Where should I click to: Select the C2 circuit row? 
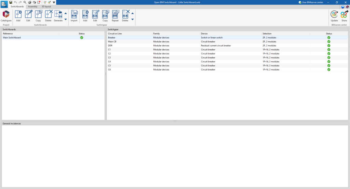point(227,53)
